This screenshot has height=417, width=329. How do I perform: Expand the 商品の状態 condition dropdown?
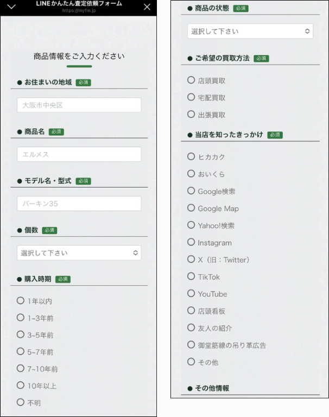[x=250, y=31]
